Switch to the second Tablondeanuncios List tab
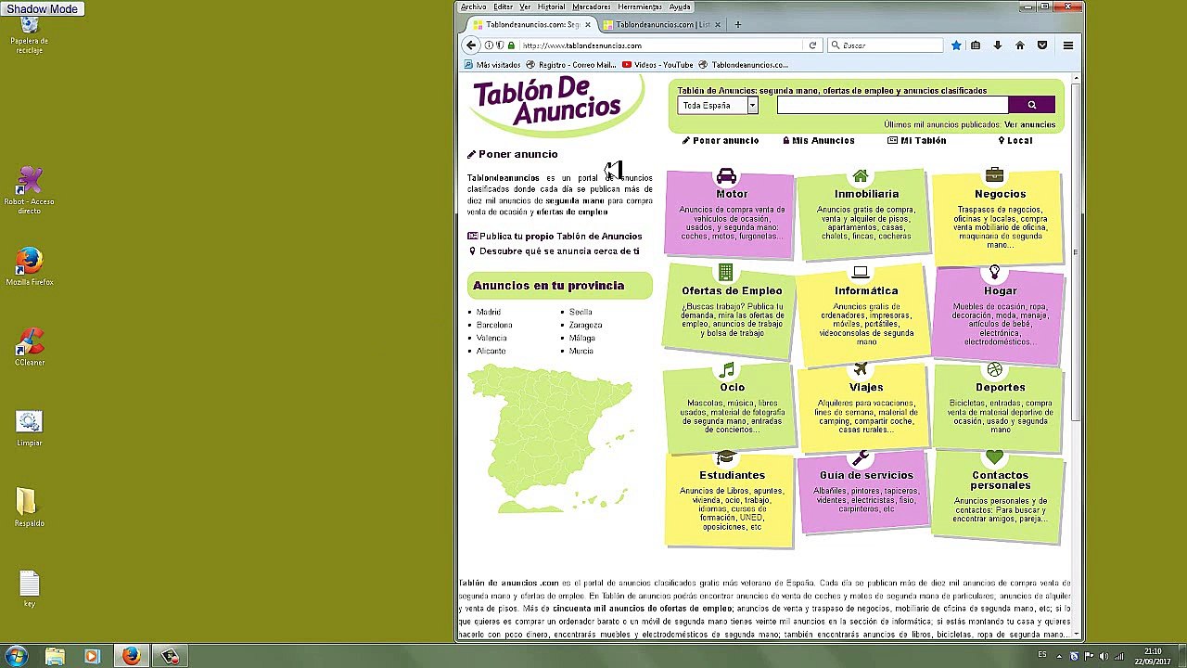Image resolution: width=1187 pixels, height=668 pixels. (661, 24)
